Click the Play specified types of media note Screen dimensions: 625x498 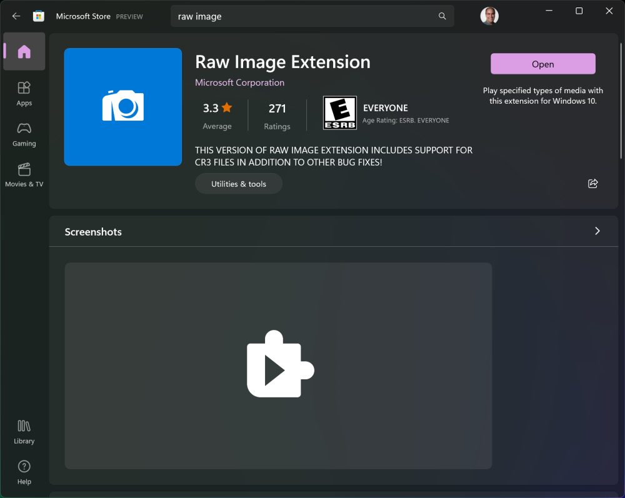pyautogui.click(x=543, y=96)
